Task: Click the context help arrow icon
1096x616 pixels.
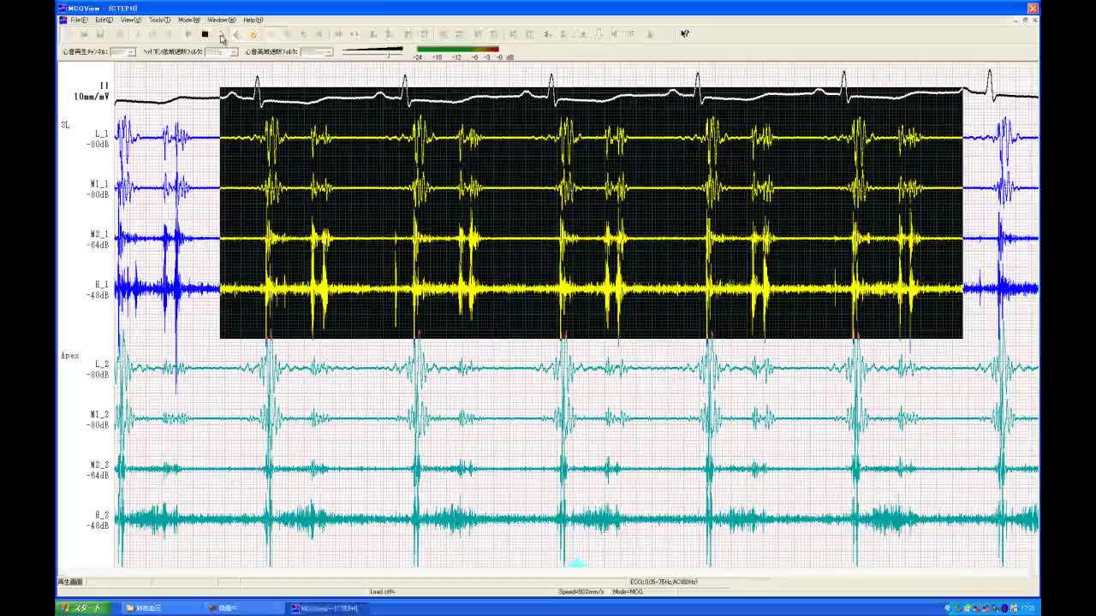Action: (x=684, y=34)
